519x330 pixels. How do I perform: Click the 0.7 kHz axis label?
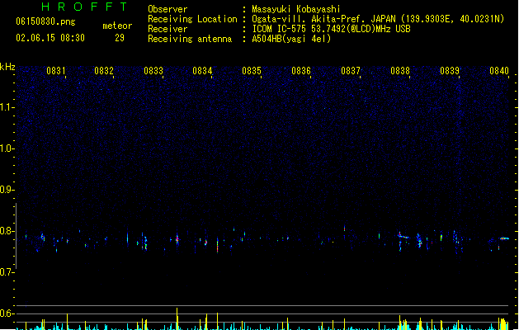coord(7,272)
